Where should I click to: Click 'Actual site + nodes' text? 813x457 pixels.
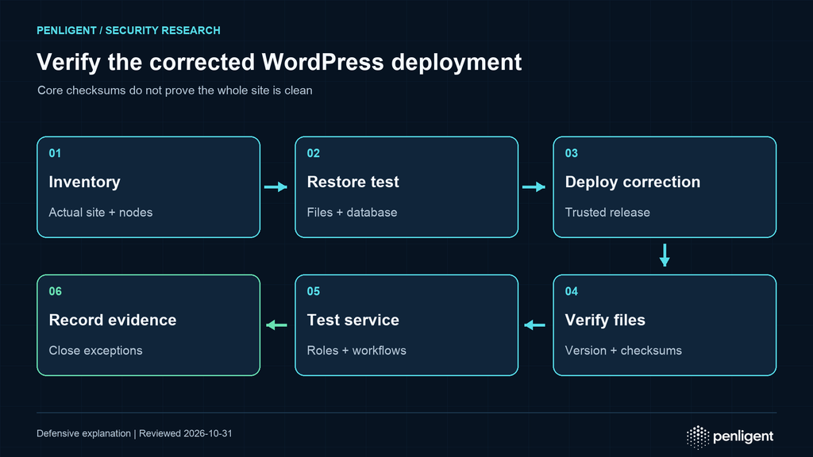coord(101,213)
